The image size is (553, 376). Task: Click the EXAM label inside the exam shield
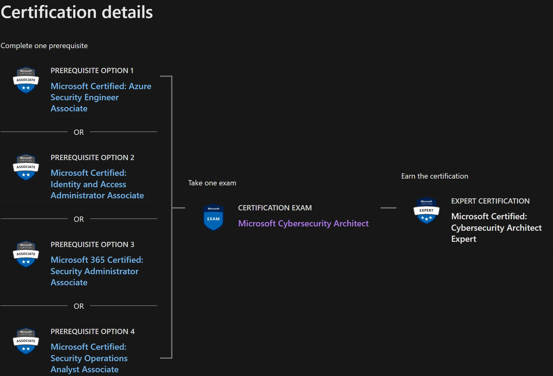213,218
